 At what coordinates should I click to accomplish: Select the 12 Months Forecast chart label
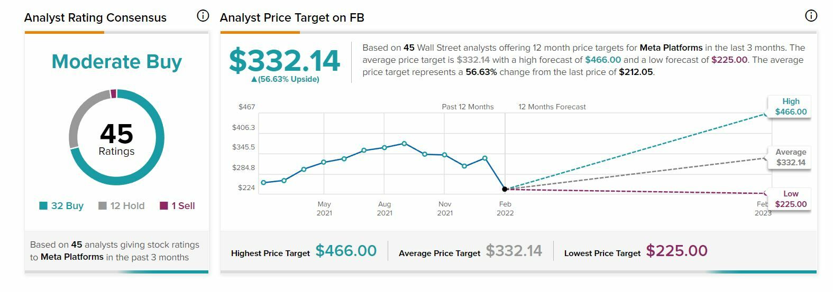pyautogui.click(x=552, y=107)
